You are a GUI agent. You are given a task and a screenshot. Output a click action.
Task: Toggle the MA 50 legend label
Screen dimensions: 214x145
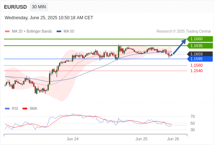pyautogui.click(x=69, y=32)
